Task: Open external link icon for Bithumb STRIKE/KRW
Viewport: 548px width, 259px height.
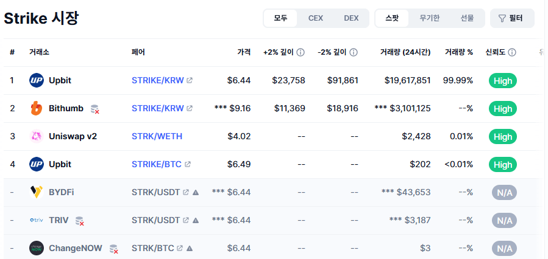Action: click(x=190, y=108)
